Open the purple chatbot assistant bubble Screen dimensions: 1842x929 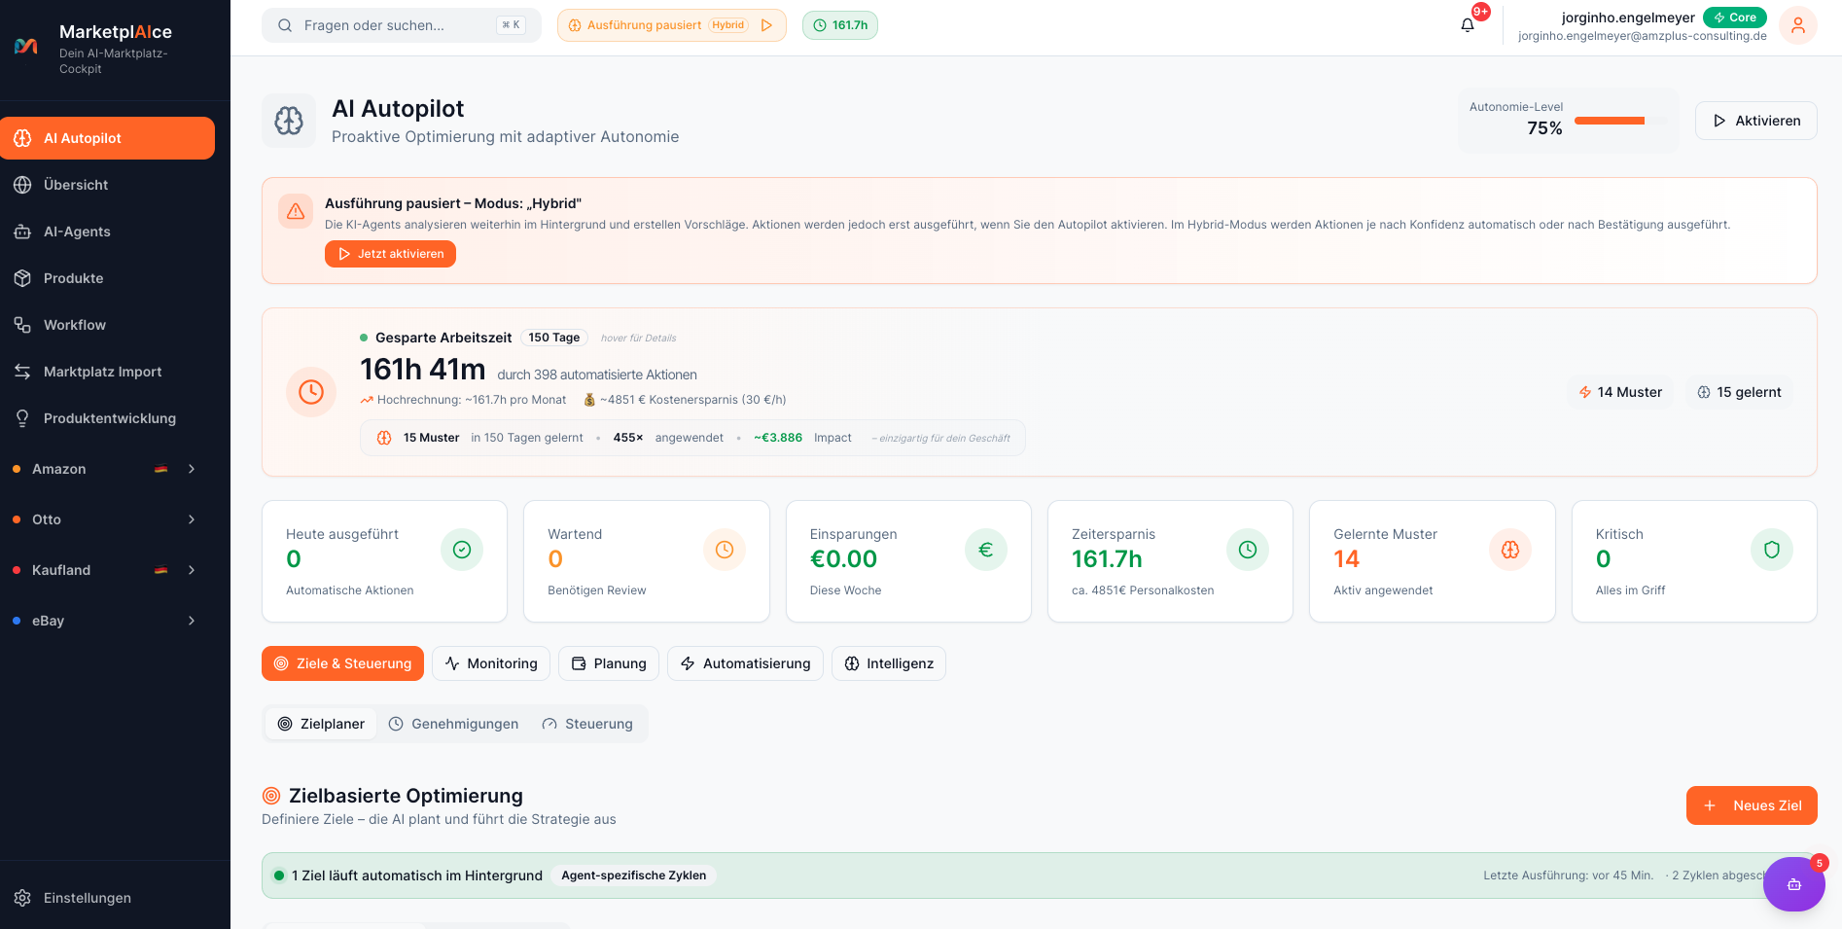pyautogui.click(x=1793, y=884)
